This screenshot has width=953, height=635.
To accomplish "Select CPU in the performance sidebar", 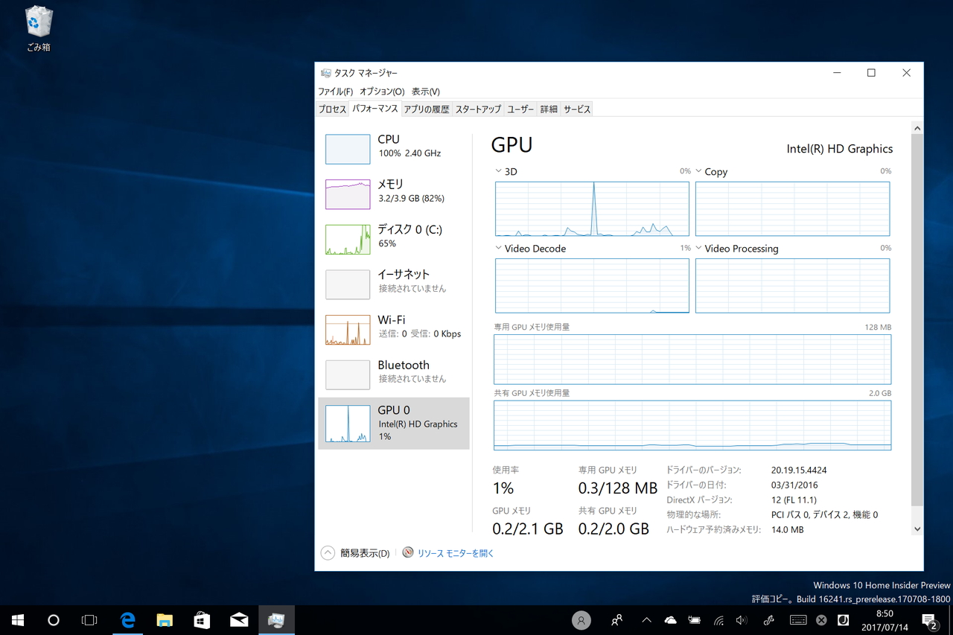I will pyautogui.click(x=394, y=149).
